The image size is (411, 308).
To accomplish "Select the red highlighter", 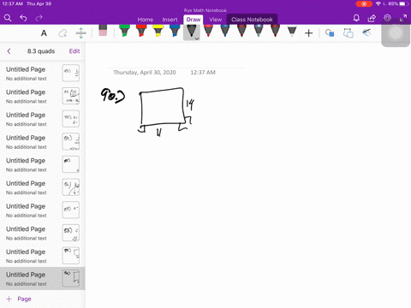I will [141, 31].
